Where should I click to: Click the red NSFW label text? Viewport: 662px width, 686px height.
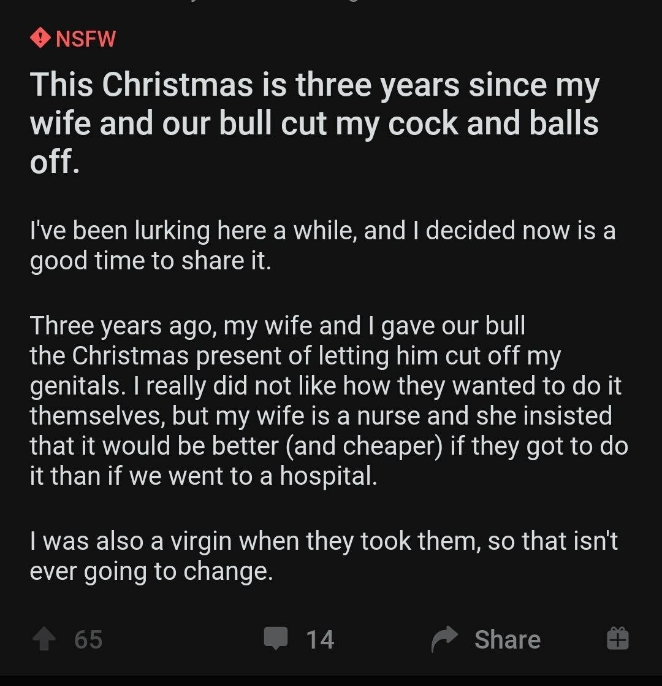click(86, 39)
